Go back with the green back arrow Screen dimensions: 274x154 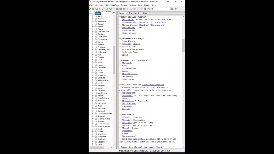[x=90, y=9]
